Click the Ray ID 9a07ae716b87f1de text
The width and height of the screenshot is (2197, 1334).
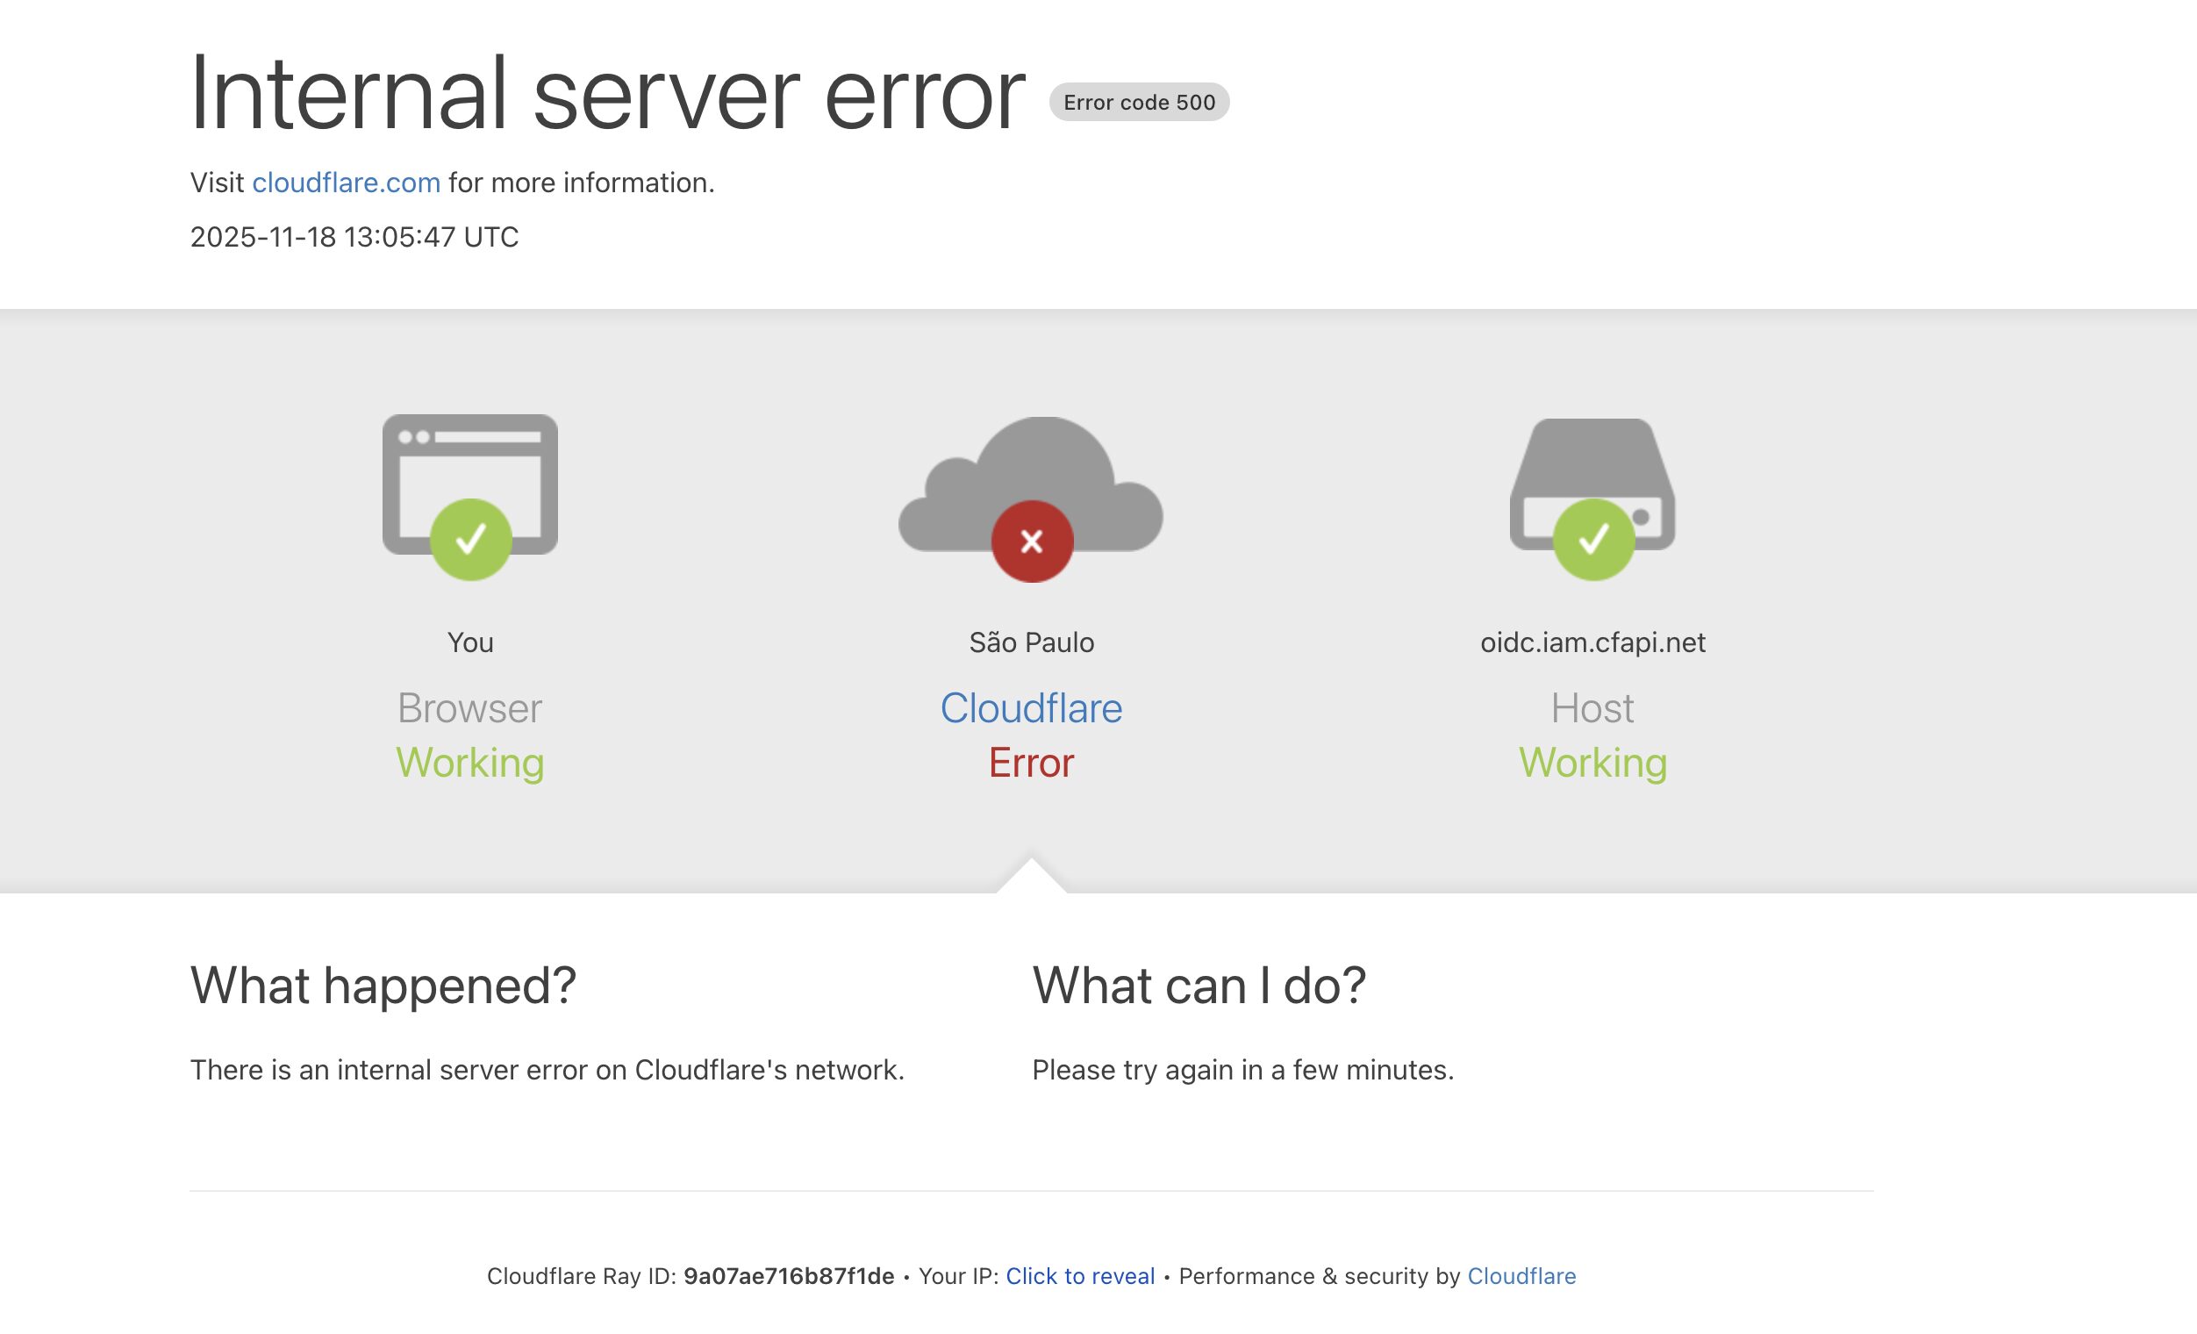(788, 1276)
